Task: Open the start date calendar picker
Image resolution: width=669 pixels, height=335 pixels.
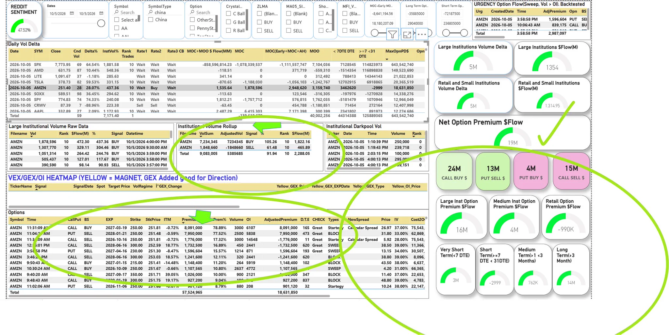Action: (72, 13)
